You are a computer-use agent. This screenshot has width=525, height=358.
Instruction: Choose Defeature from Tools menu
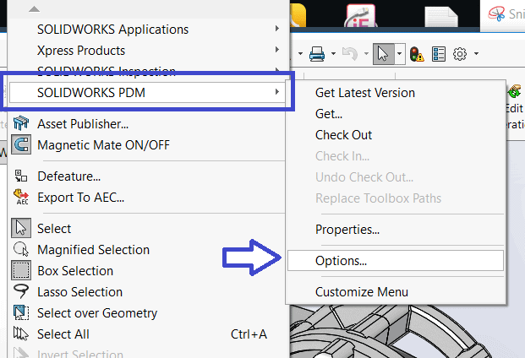coord(148,176)
